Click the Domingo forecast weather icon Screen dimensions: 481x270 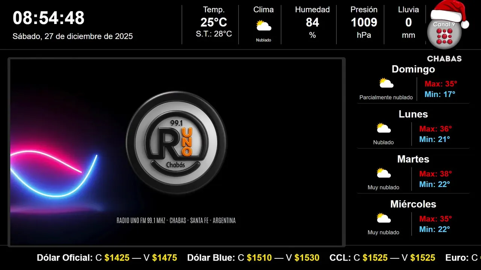(386, 83)
